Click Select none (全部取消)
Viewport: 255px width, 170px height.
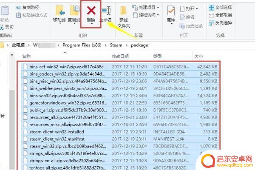click(x=220, y=15)
